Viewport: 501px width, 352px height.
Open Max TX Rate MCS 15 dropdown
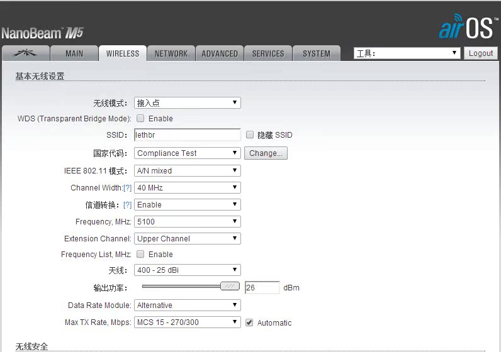[x=187, y=322]
